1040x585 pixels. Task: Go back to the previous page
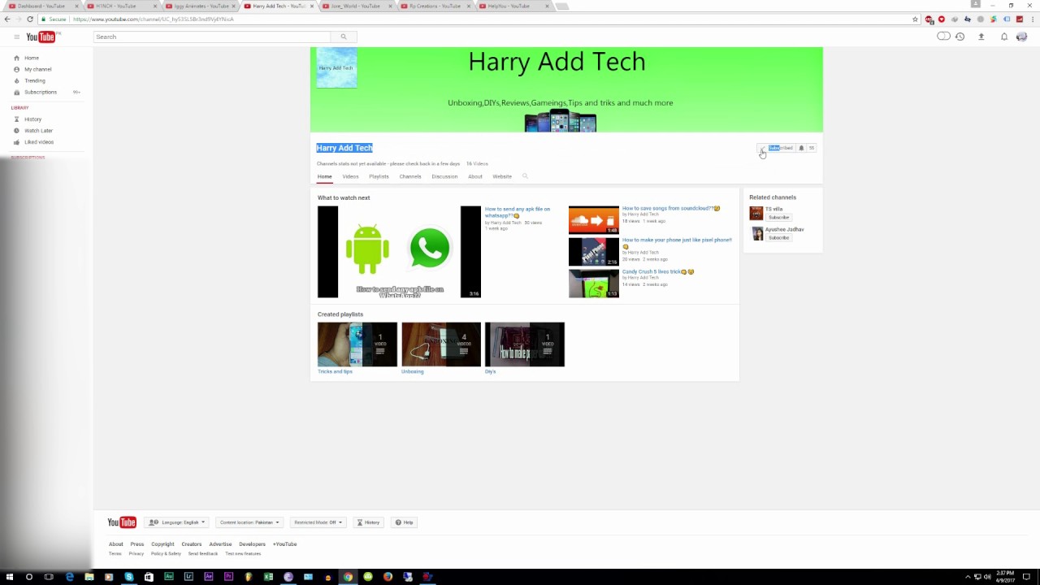coord(7,19)
